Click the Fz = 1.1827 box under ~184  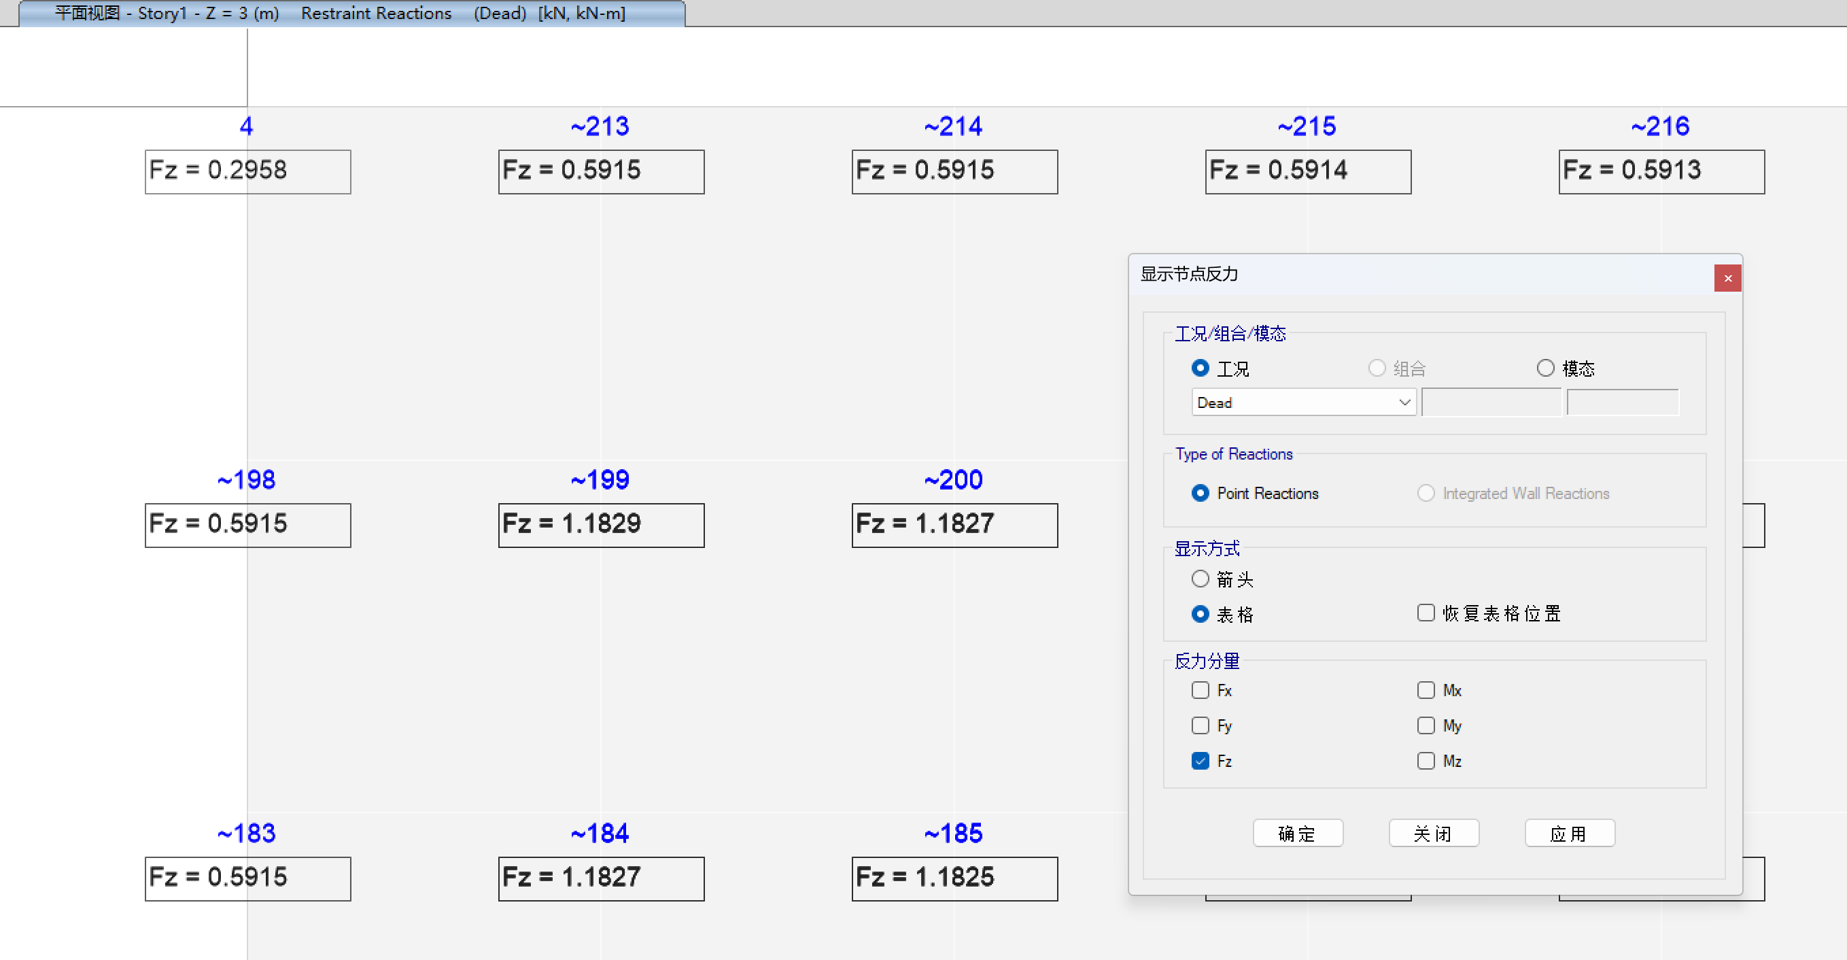click(602, 879)
